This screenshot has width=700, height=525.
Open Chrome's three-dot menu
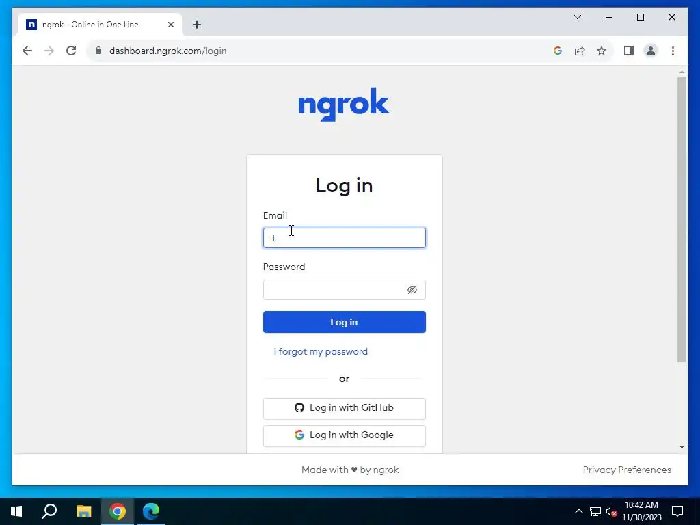pyautogui.click(x=673, y=51)
